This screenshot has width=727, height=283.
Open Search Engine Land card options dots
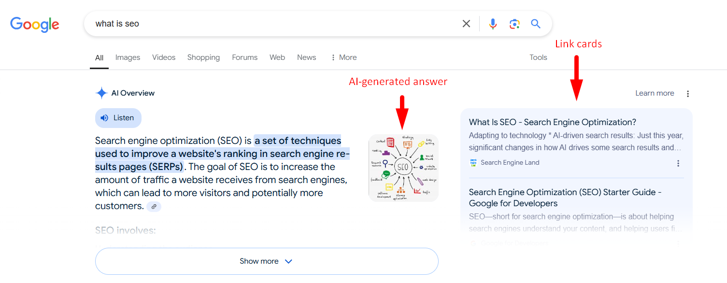tap(678, 163)
